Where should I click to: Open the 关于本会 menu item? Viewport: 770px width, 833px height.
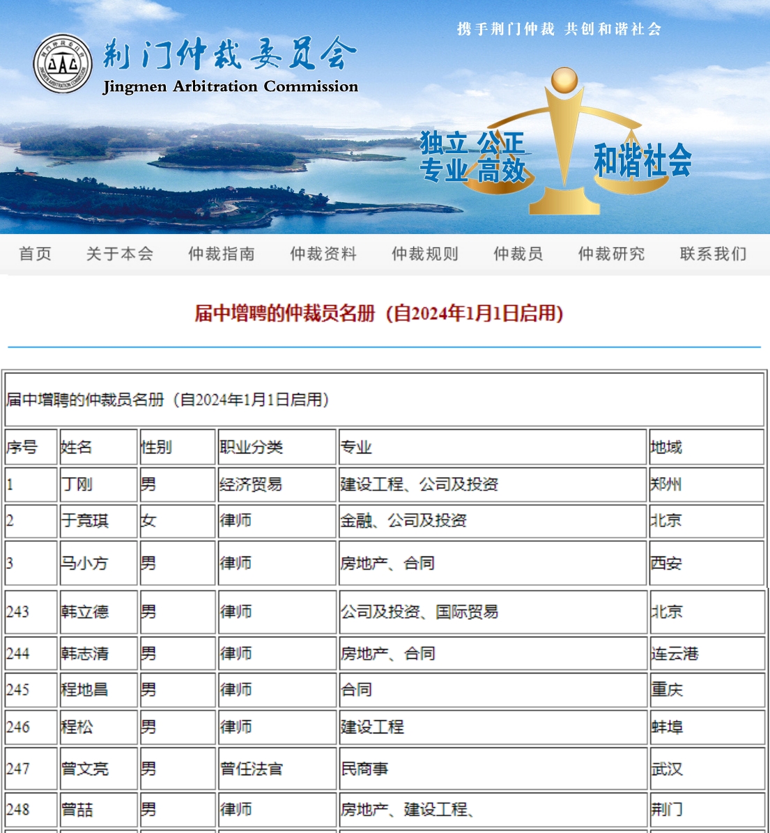[x=119, y=254]
